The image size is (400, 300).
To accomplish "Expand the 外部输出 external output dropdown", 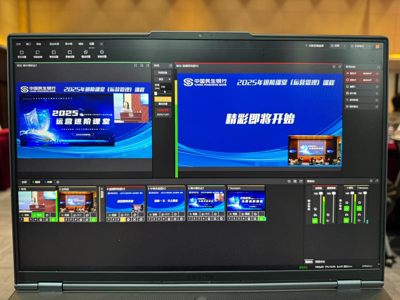I will pyautogui.click(x=370, y=46).
